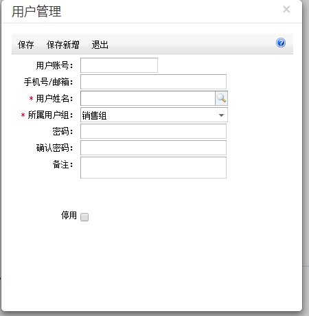
Task: Close the 用户管理 dialog with X
Action: (286, 10)
